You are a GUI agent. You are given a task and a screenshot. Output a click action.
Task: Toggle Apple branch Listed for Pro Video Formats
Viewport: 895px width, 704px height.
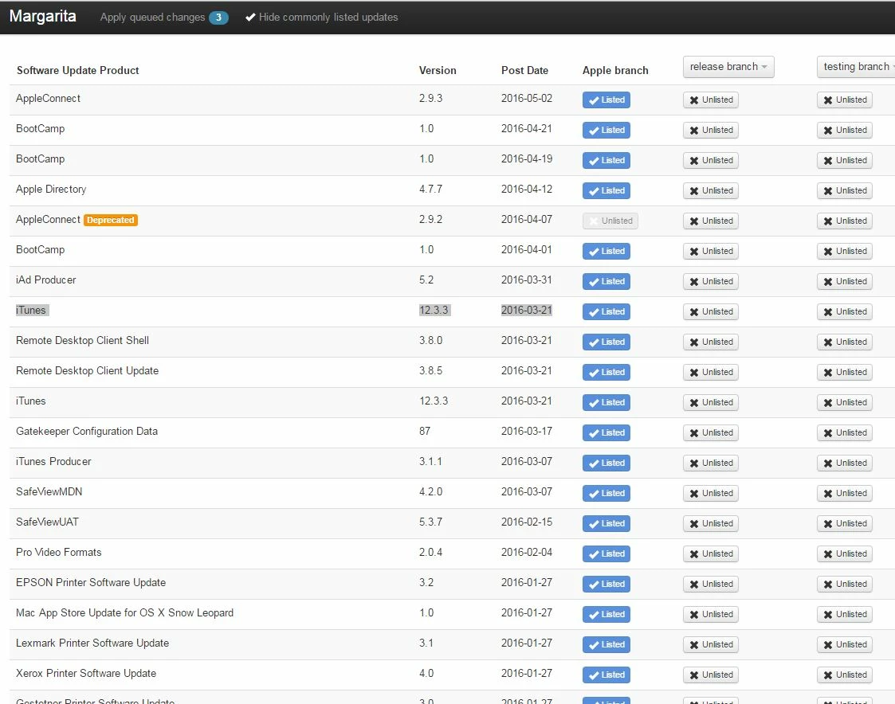(606, 553)
